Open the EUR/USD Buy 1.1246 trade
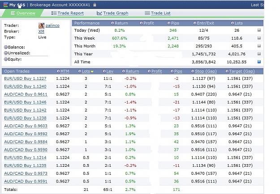This screenshot has width=280, height=194. tap(25, 102)
